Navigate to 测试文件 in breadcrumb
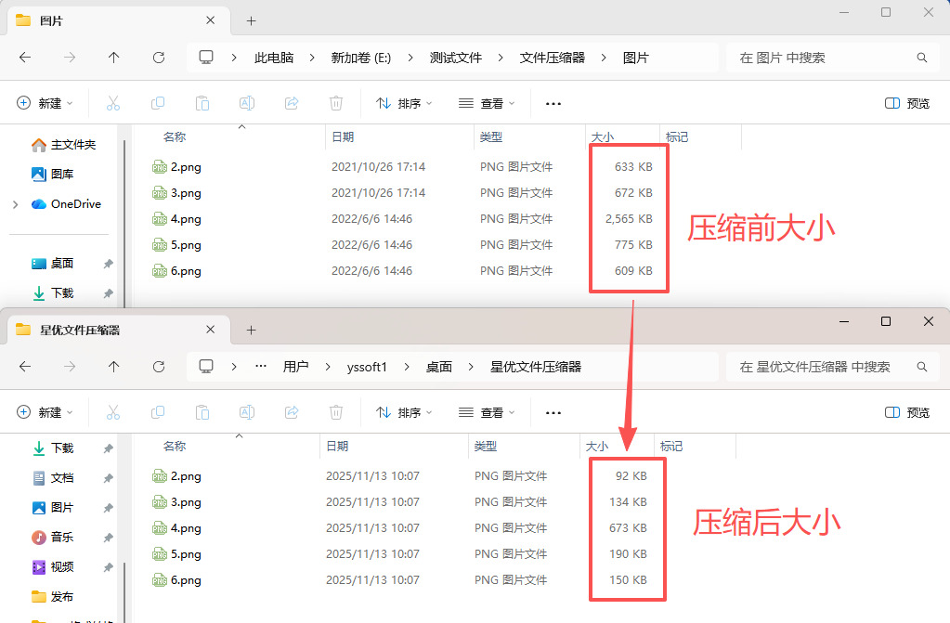This screenshot has height=623, width=950. point(456,58)
